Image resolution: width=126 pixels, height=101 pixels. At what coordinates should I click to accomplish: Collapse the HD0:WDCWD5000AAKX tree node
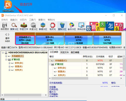point(3,53)
